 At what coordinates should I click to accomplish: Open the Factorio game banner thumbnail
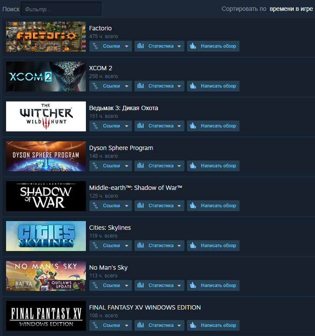click(46, 36)
